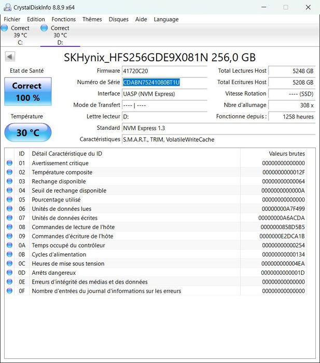
Task: Click raw value 0000000000001D
Action: click(x=283, y=273)
